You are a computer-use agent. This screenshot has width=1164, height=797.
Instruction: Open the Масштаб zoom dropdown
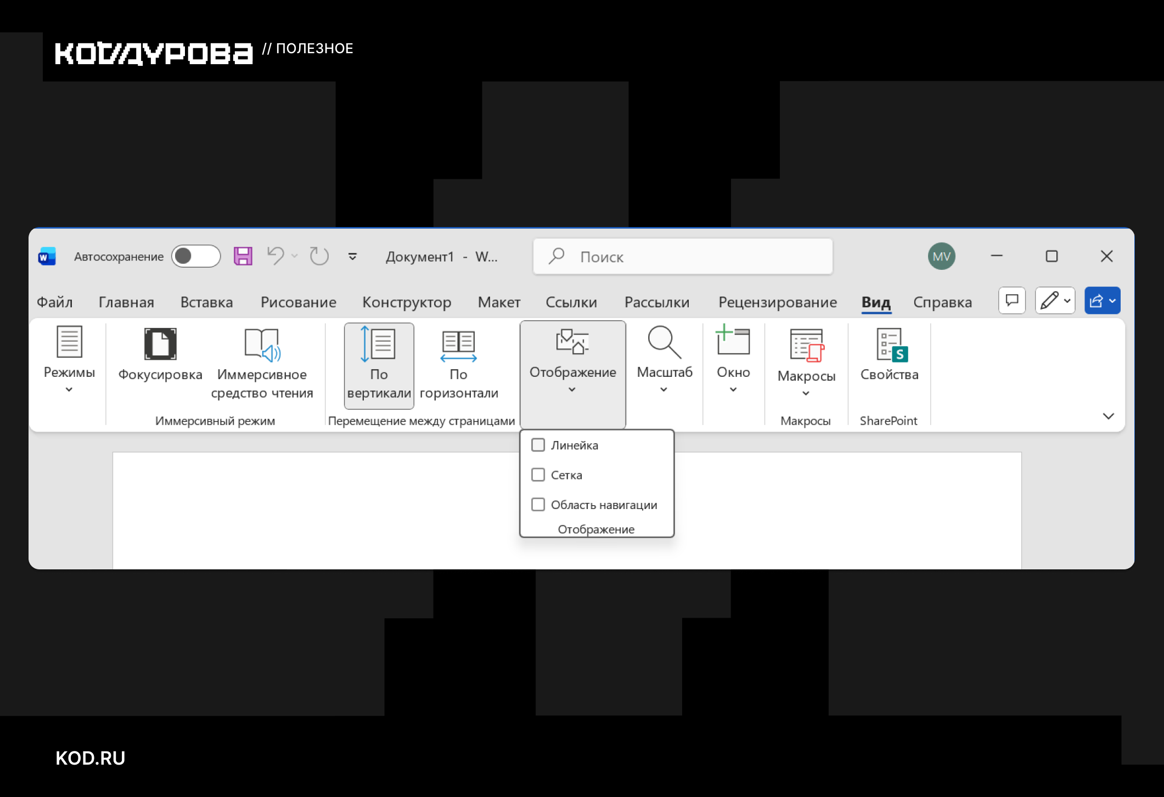pos(664,360)
